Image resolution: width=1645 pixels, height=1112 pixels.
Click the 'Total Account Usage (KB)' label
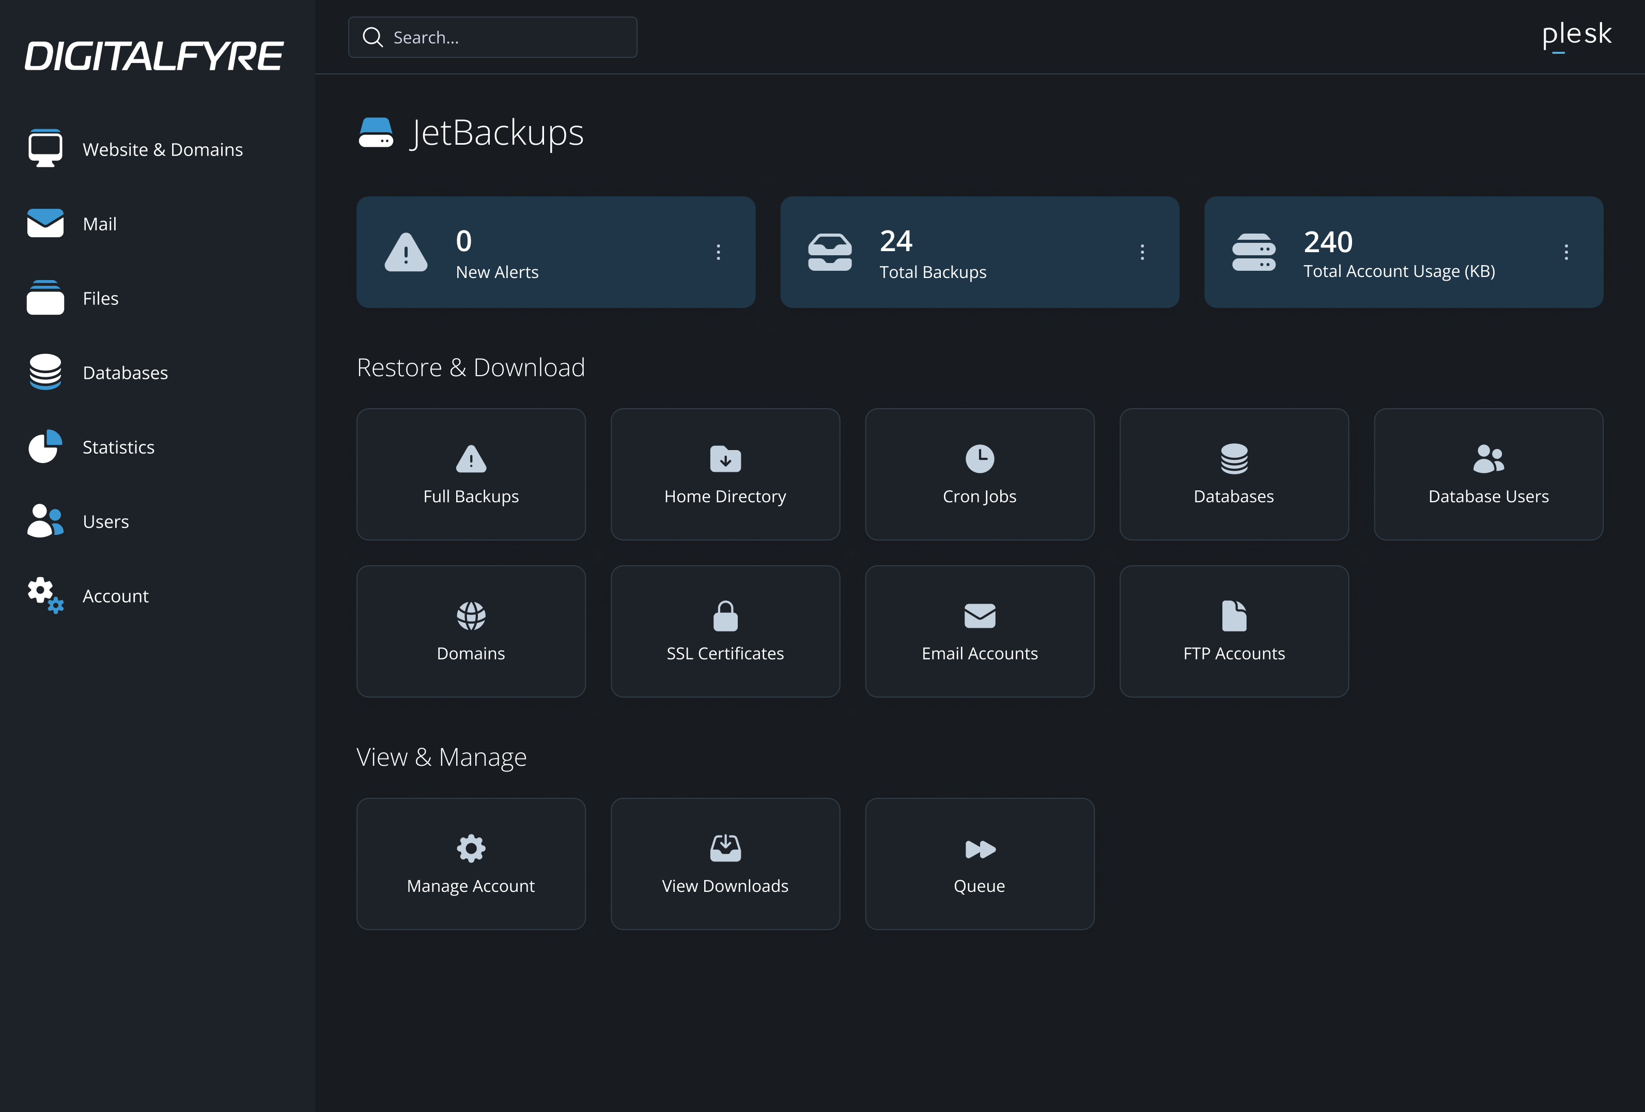(x=1400, y=271)
